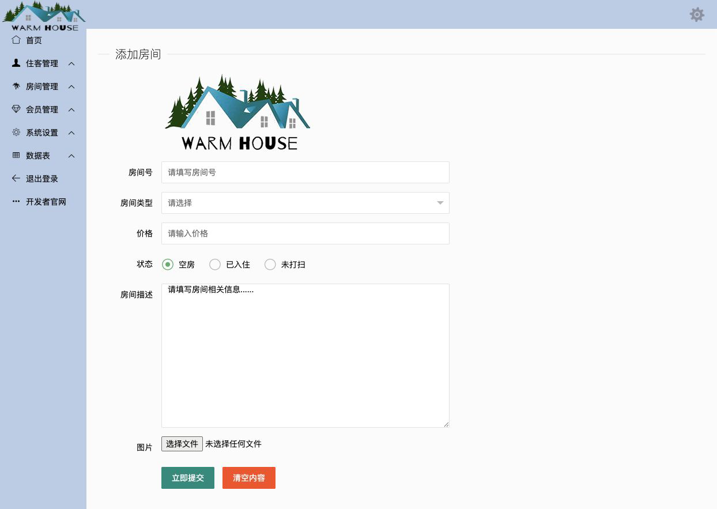Focus the 房间号 input field

[x=305, y=172]
